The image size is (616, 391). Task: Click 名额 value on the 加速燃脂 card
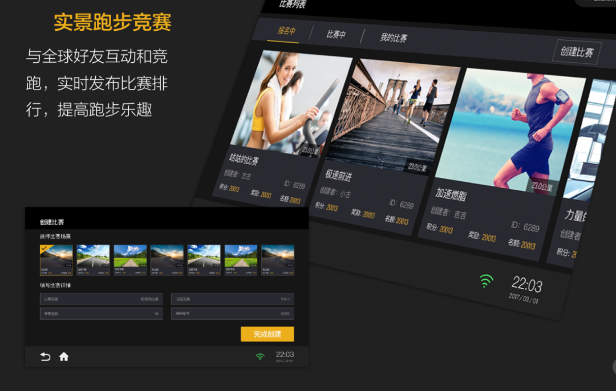point(528,245)
